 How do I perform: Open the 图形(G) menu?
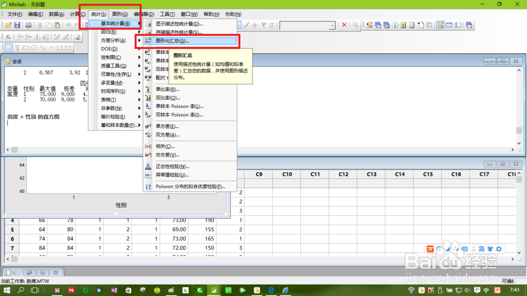(120, 14)
